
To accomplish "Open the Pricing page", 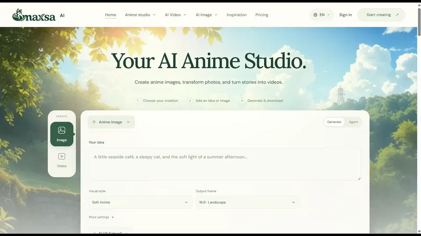I will coord(261,15).
